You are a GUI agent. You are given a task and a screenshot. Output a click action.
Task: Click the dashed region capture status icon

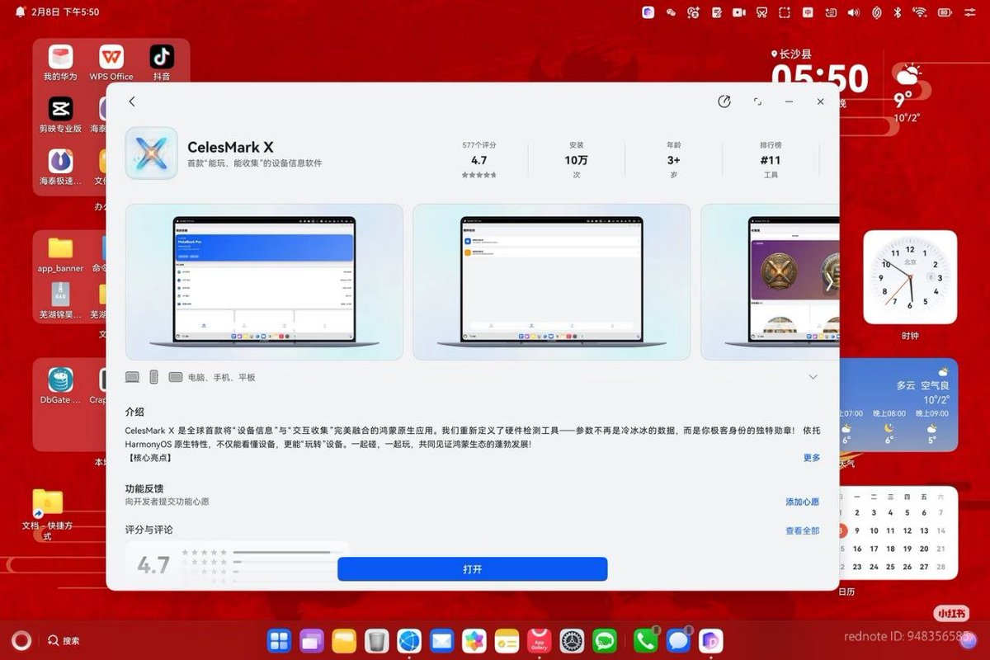tap(785, 12)
